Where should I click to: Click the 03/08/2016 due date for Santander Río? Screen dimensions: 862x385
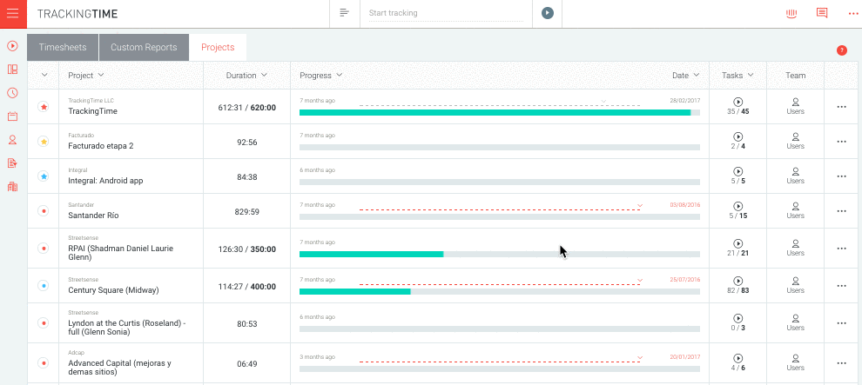tap(685, 204)
